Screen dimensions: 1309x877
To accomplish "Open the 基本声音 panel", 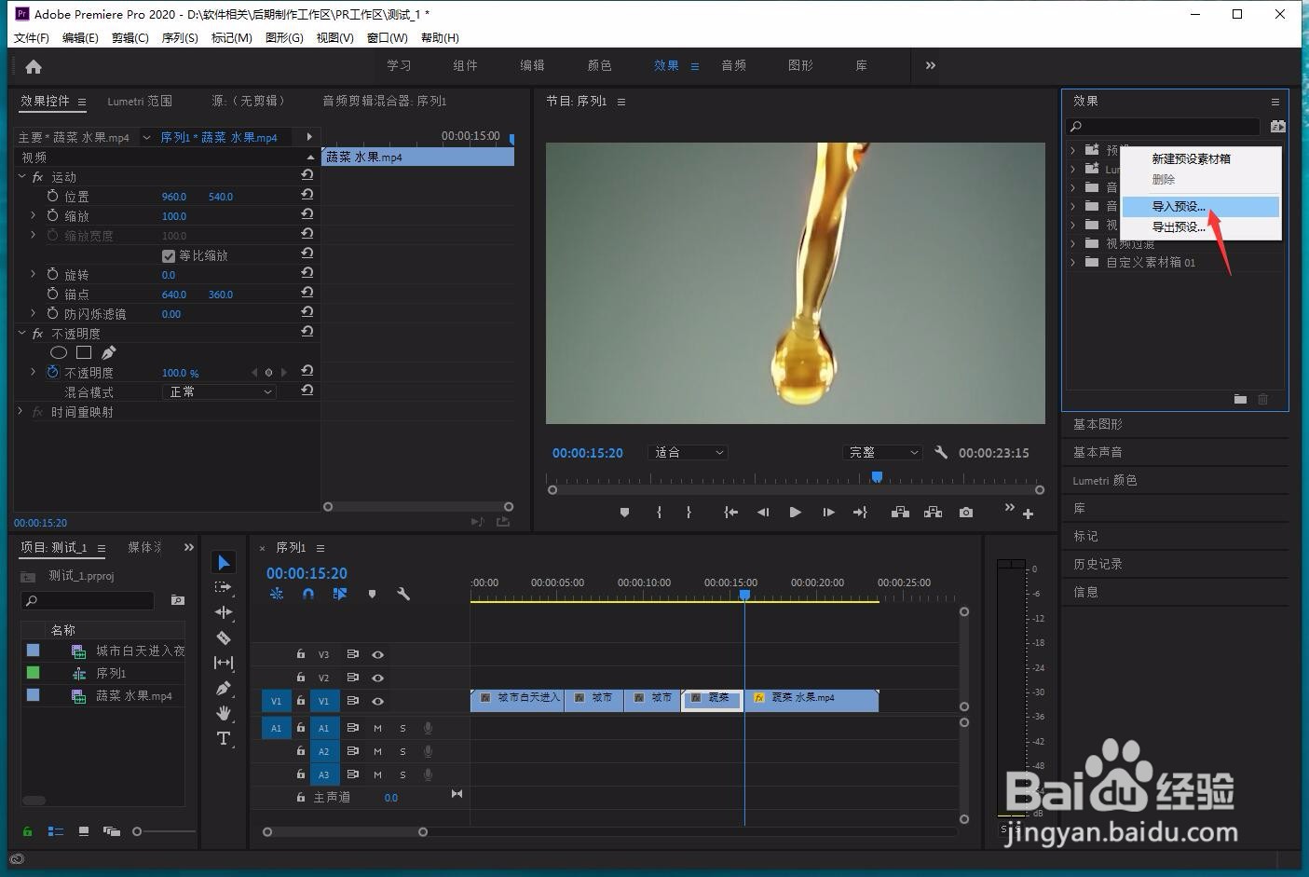I will (x=1098, y=452).
